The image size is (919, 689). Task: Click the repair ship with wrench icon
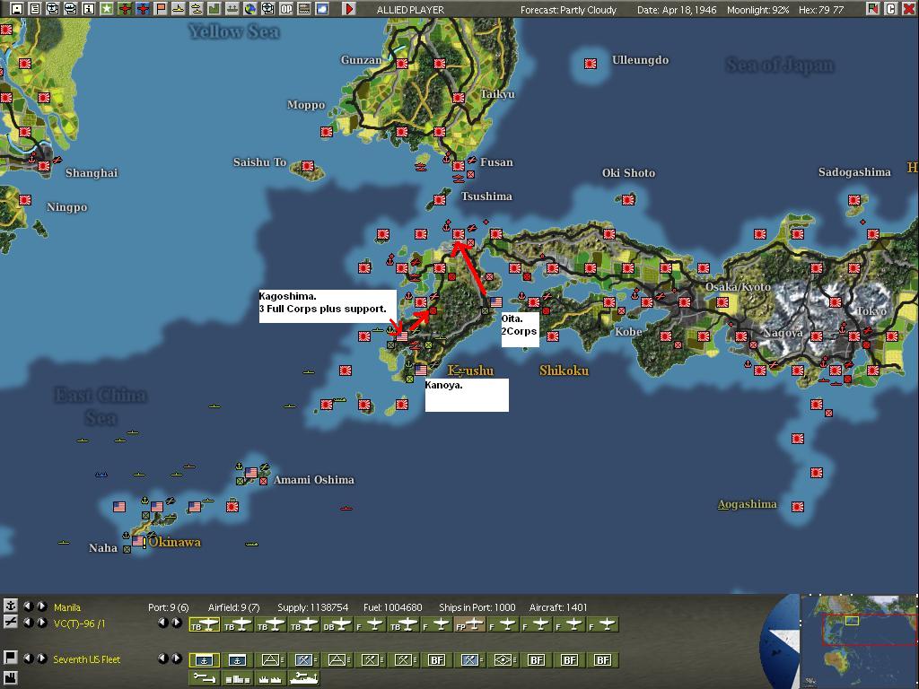click(x=303, y=678)
